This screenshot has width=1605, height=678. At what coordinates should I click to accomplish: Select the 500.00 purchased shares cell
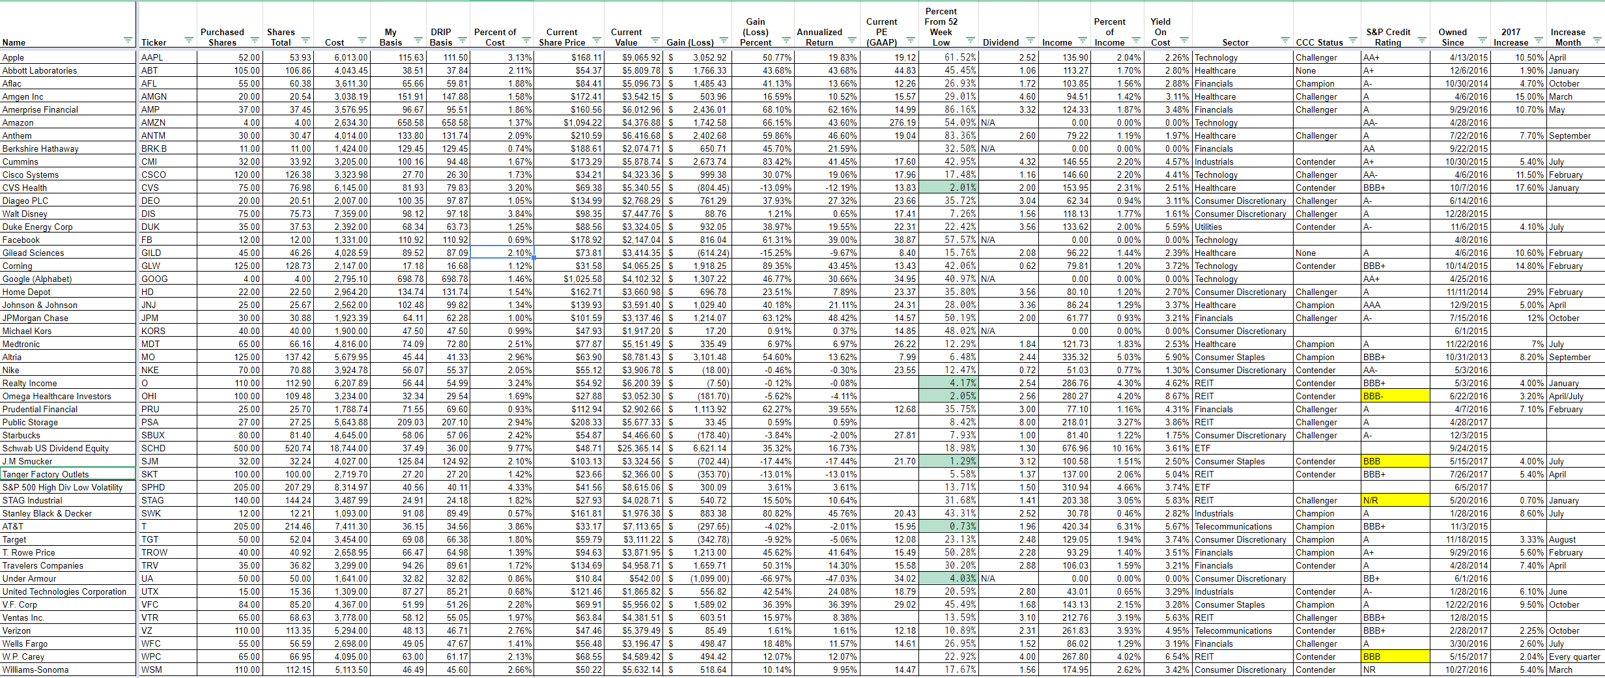point(230,448)
